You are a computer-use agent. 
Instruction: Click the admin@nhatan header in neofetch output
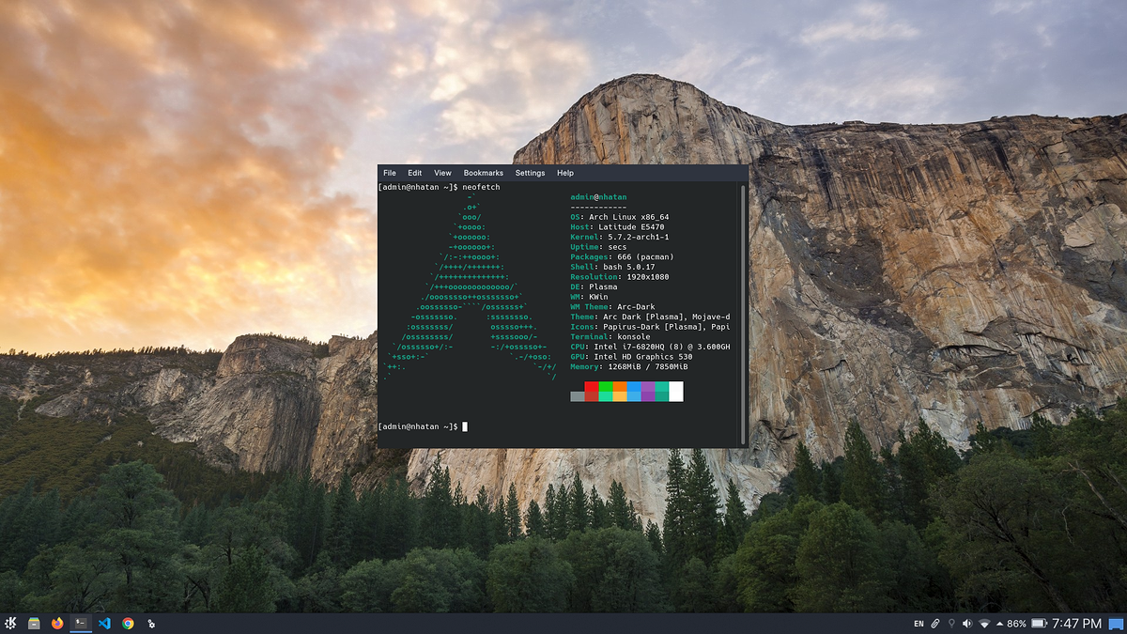tap(598, 197)
